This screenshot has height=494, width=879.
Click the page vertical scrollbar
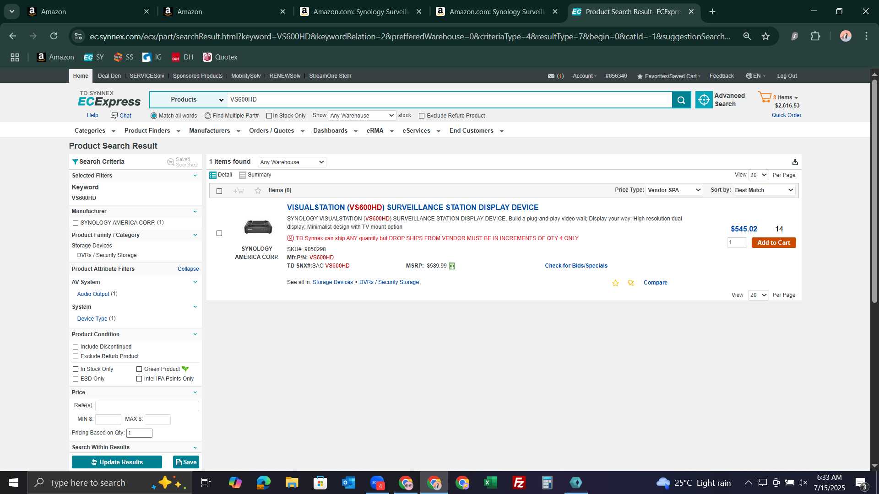click(874, 191)
